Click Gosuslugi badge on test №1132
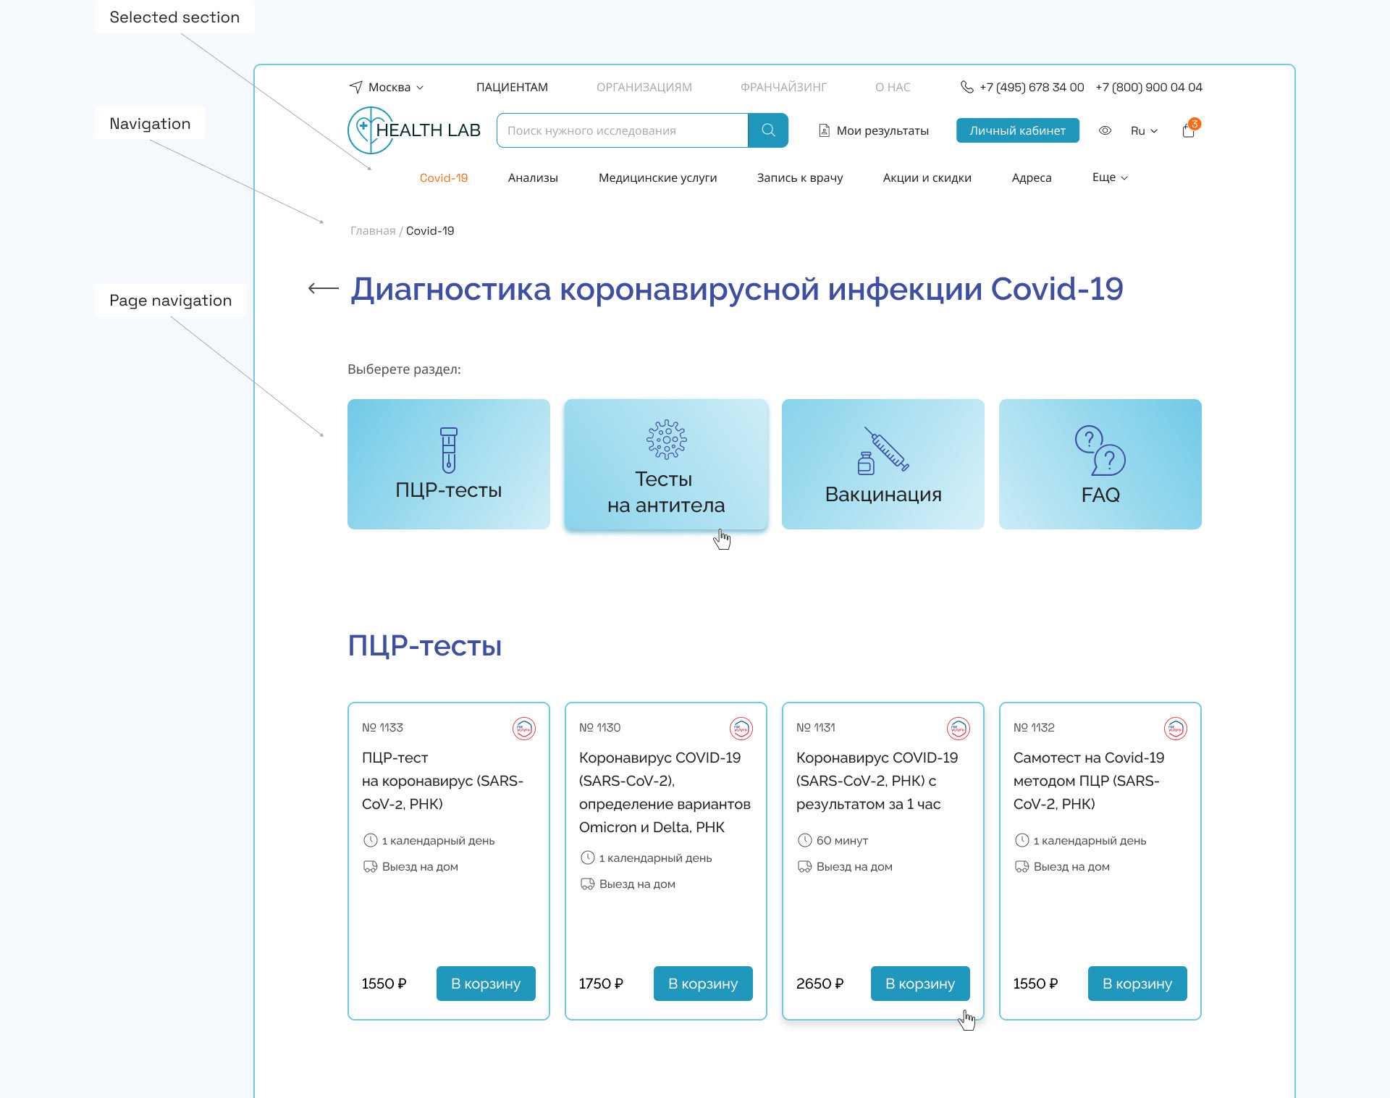The width and height of the screenshot is (1390, 1098). coord(1175,728)
